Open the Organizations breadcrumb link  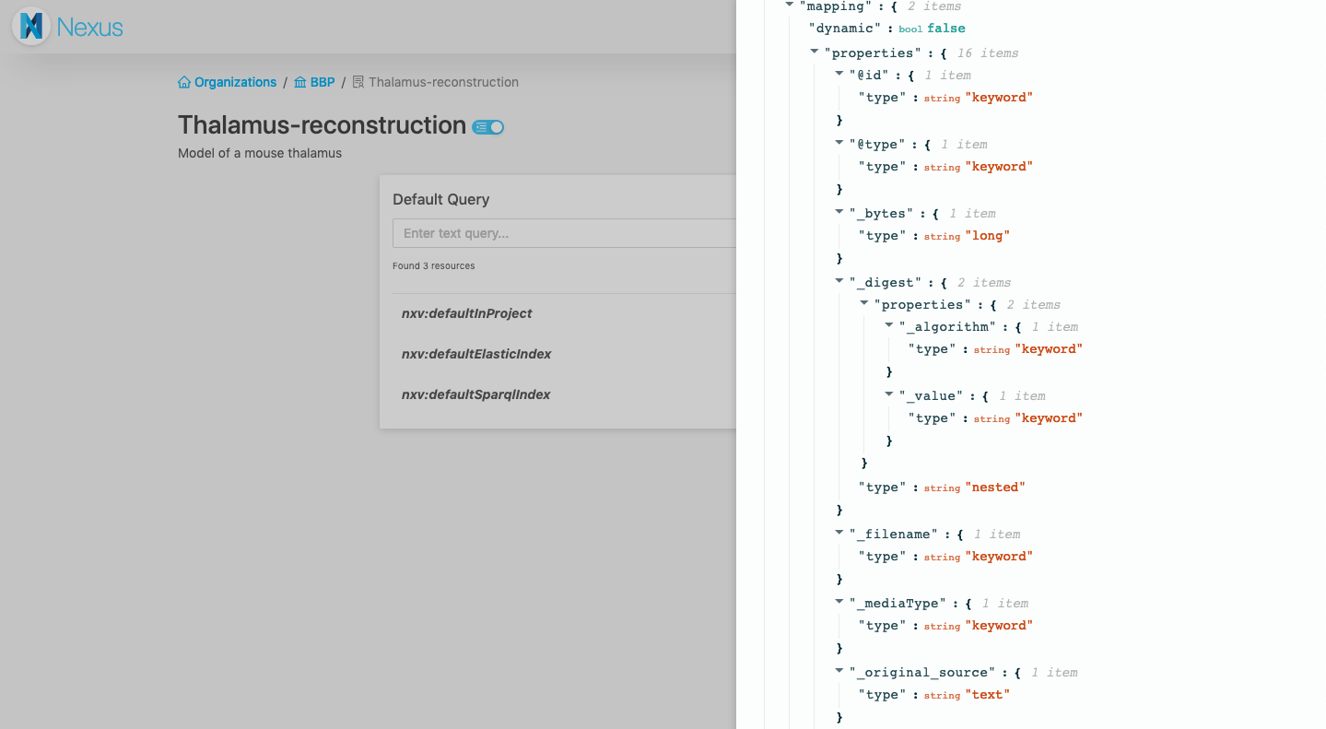coord(235,82)
